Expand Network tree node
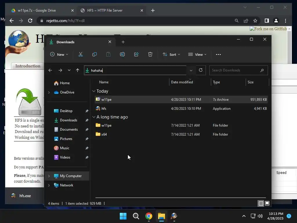 49,185
